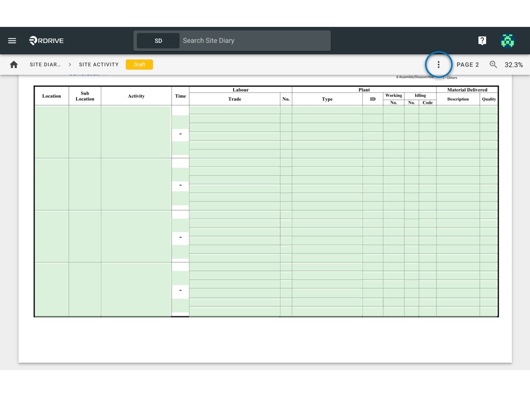Open the three-dot more options menu
Image resolution: width=530 pixels, height=397 pixels.
coord(438,65)
